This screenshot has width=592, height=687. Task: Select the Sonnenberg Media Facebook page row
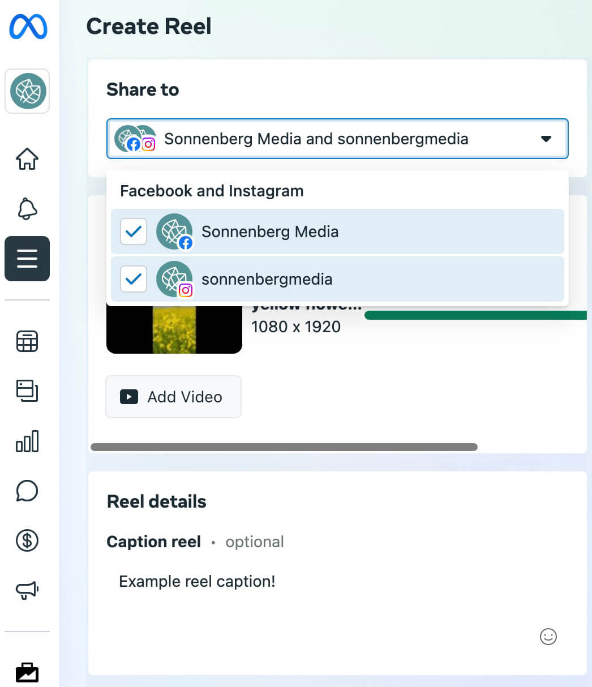coord(337,231)
